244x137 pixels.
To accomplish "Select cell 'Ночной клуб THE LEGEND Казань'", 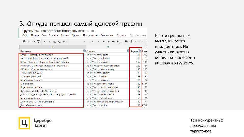I will [x=52, y=91].
